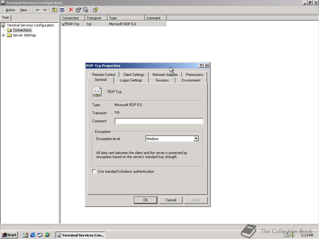The image size is (319, 239).
Task: Select Terminal Services Configuration tree label
Action: (x=31, y=25)
